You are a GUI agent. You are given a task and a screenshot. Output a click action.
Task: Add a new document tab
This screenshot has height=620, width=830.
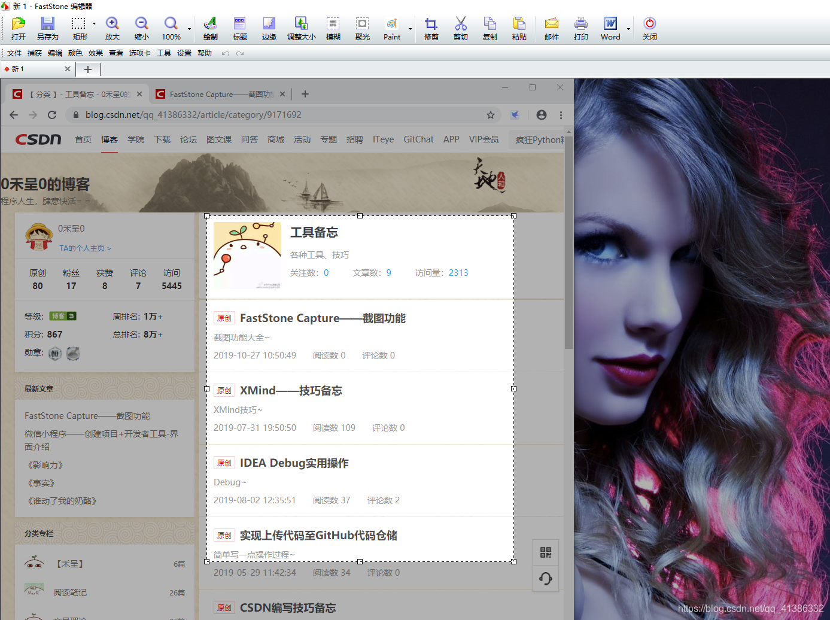(88, 69)
